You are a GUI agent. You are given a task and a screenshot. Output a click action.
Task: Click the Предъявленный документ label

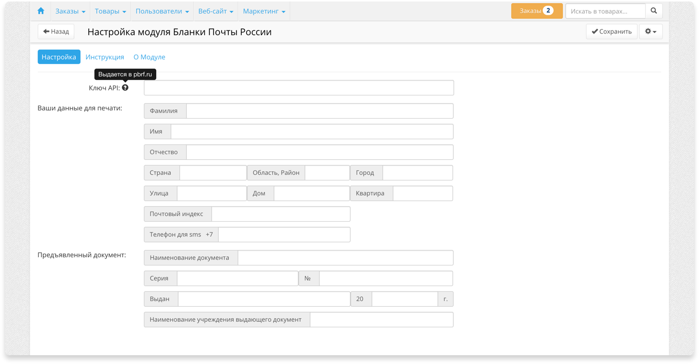tap(82, 255)
